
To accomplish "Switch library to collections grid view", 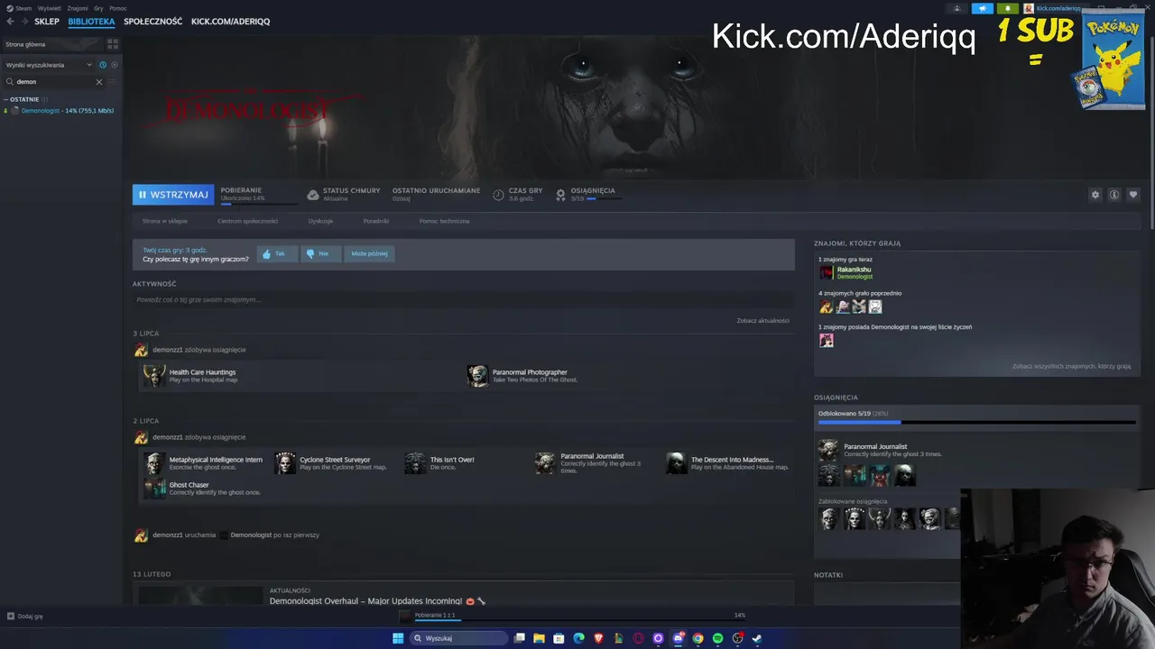I will (113, 43).
